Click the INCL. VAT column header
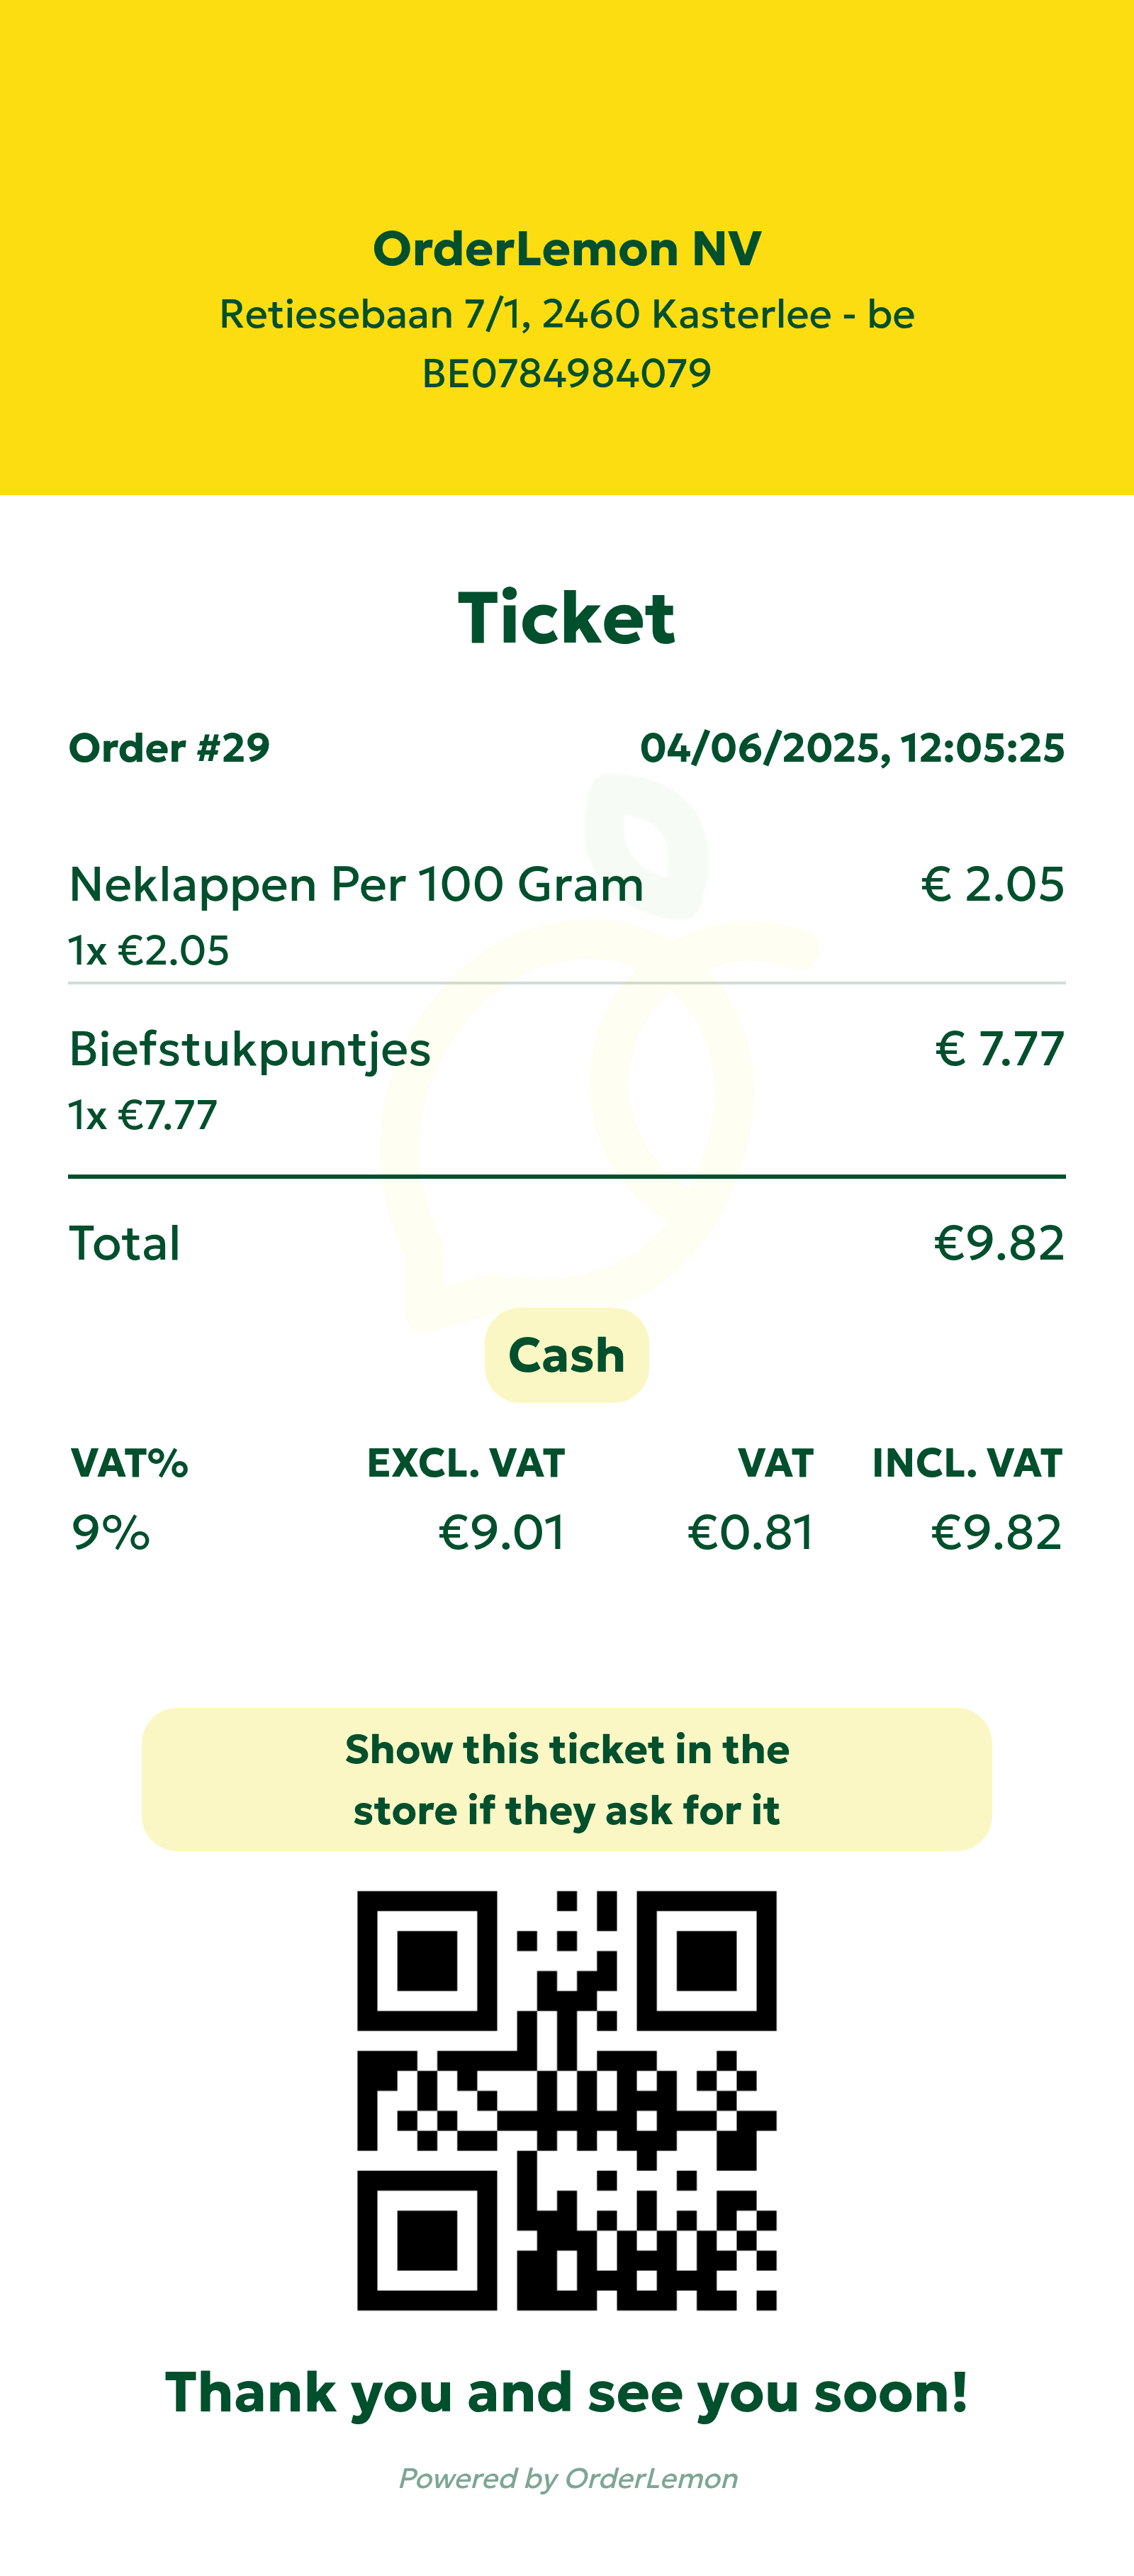 point(966,1463)
